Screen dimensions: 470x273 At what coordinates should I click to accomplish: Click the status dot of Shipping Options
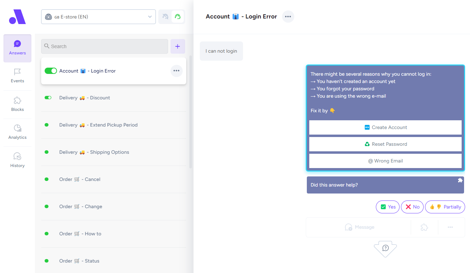pyautogui.click(x=47, y=152)
